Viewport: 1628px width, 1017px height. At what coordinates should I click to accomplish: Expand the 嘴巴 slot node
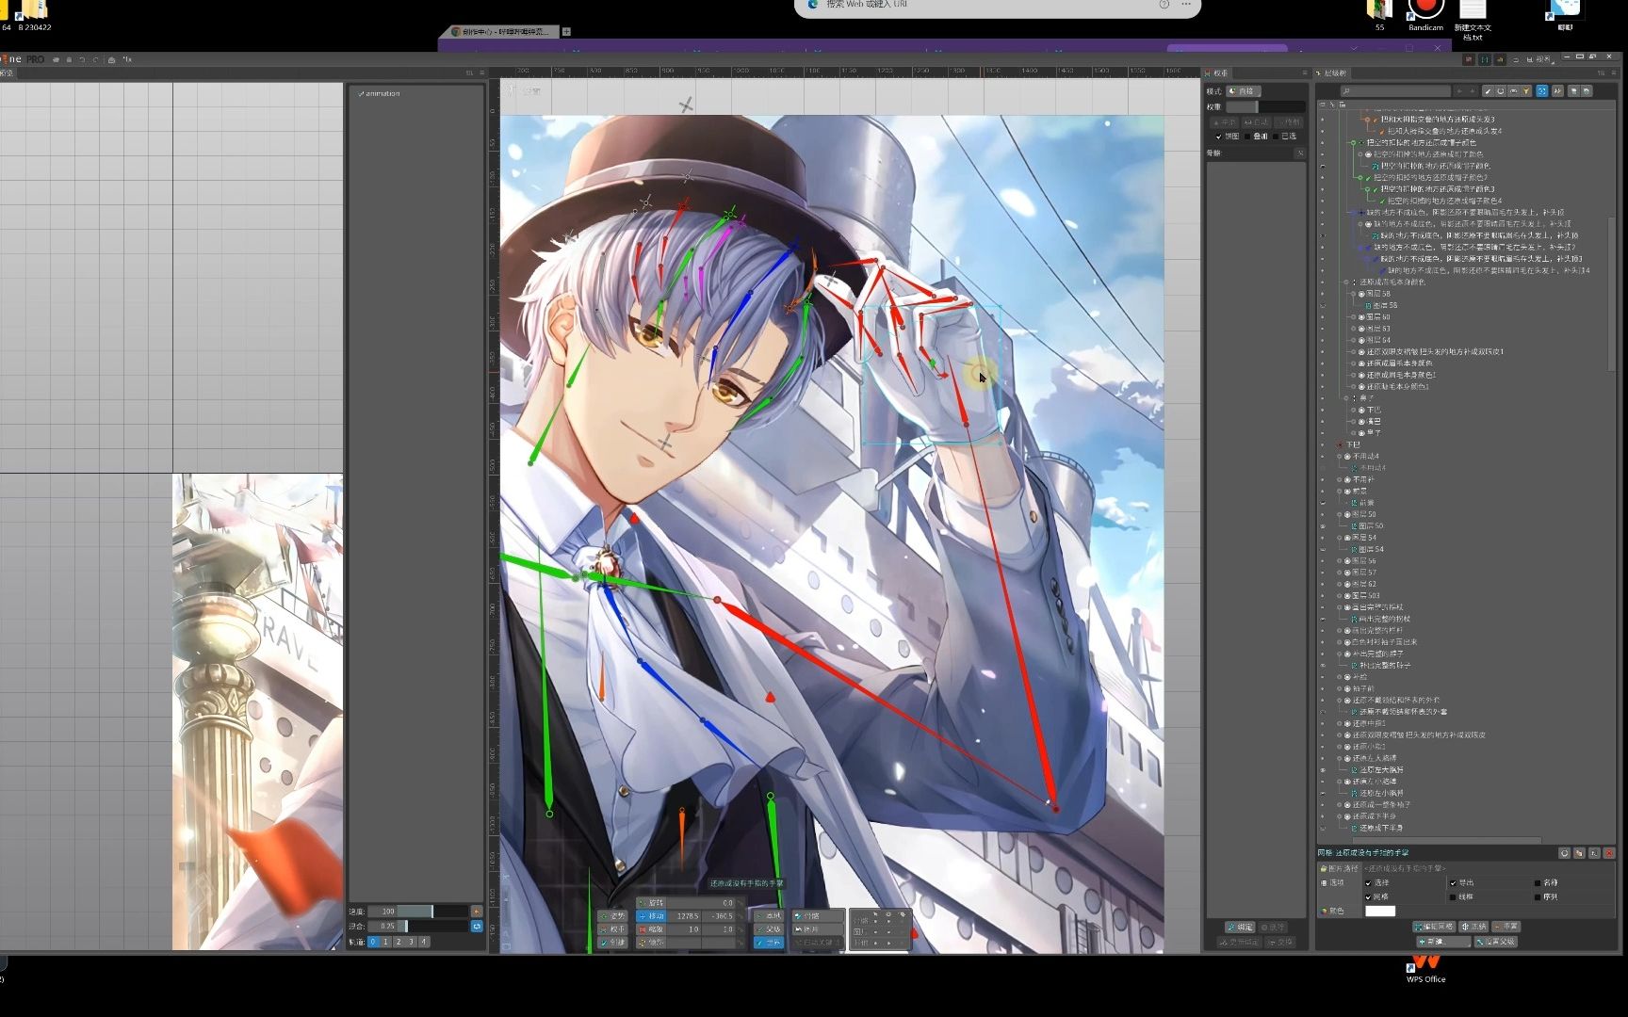1353,421
